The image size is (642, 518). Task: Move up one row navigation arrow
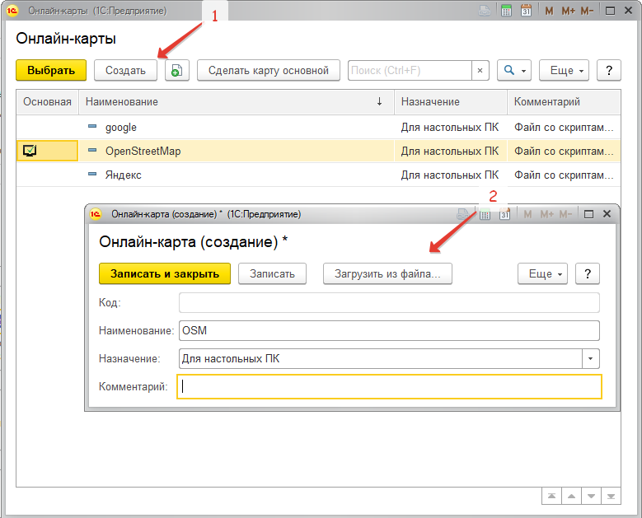(571, 497)
